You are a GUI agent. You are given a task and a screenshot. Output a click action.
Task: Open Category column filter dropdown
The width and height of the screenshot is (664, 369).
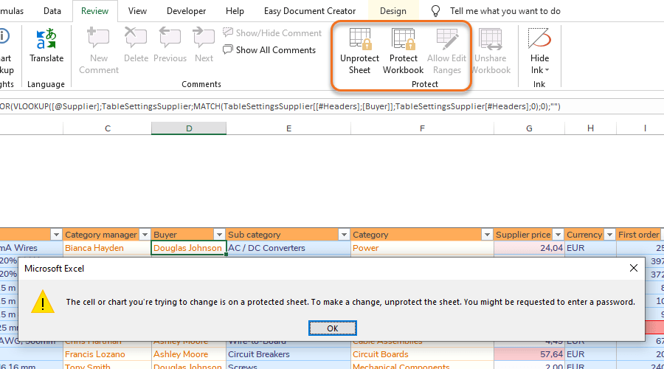487,235
